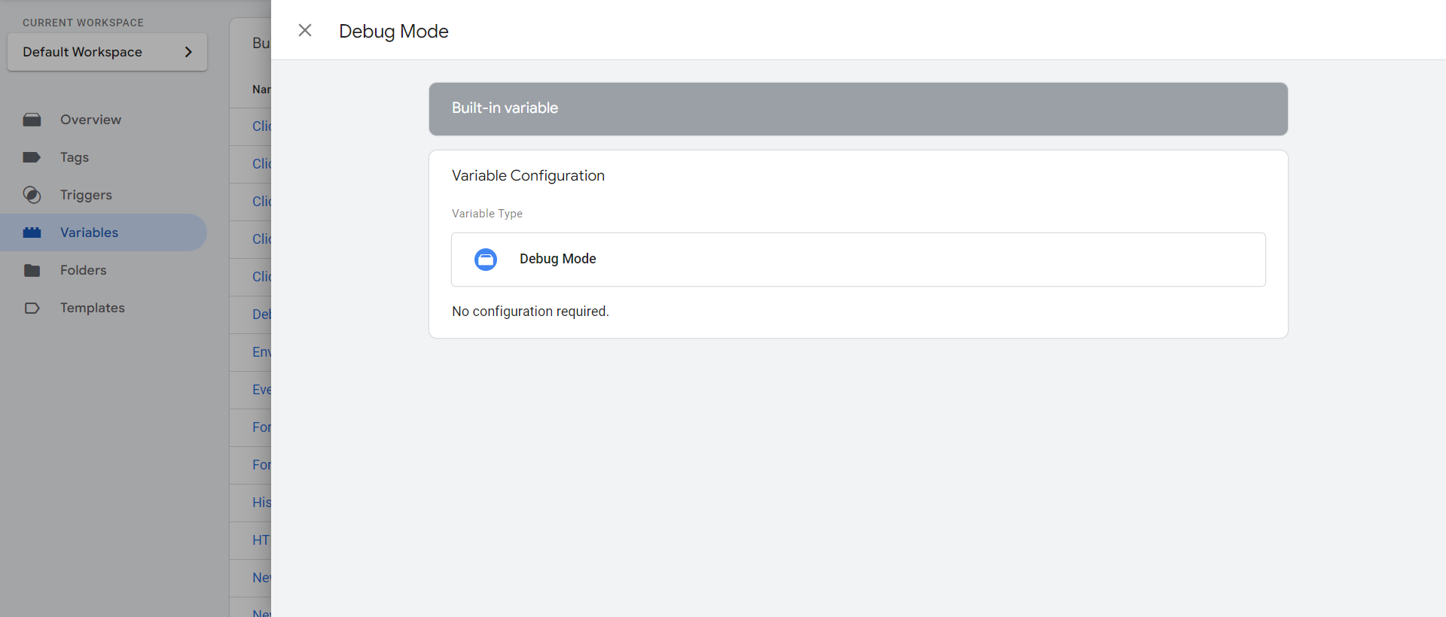
Task: Click the Debug Mode panel title
Action: tap(393, 31)
